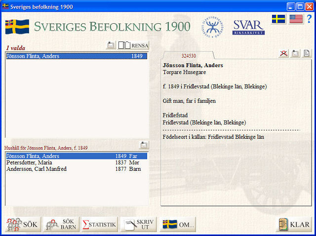Select Jönsson Flinta, Anders Far in household list

click(x=77, y=156)
